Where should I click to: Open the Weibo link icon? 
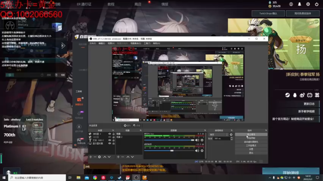click(302, 95)
